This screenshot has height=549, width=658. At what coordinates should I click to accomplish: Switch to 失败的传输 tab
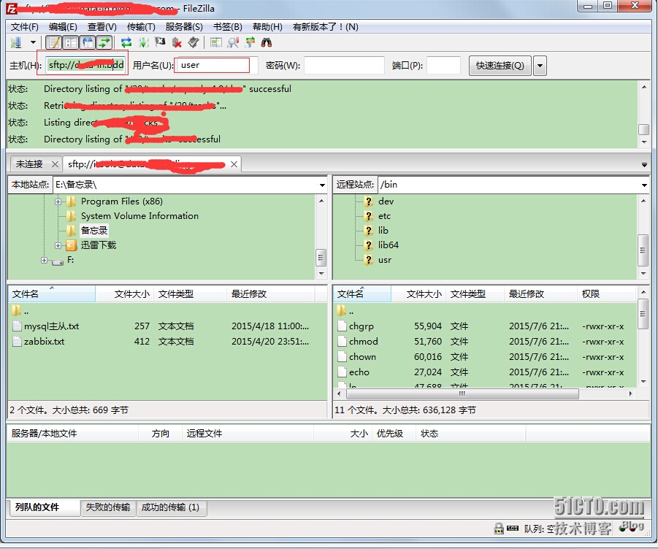tap(108, 507)
